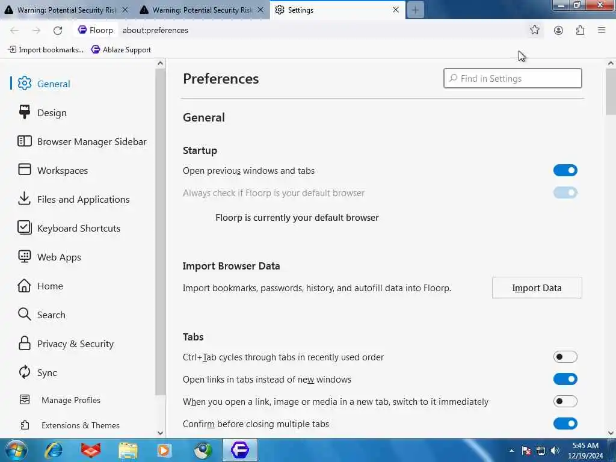Image resolution: width=616 pixels, height=462 pixels.
Task: Select Search magnifier icon in sidebar
Action: tap(24, 314)
